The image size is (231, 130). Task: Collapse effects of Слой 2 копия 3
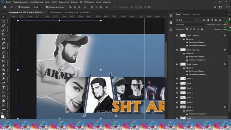coord(227,35)
